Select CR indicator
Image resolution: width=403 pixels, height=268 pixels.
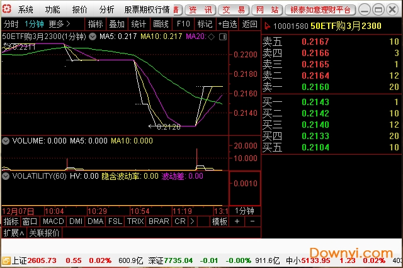point(179,221)
